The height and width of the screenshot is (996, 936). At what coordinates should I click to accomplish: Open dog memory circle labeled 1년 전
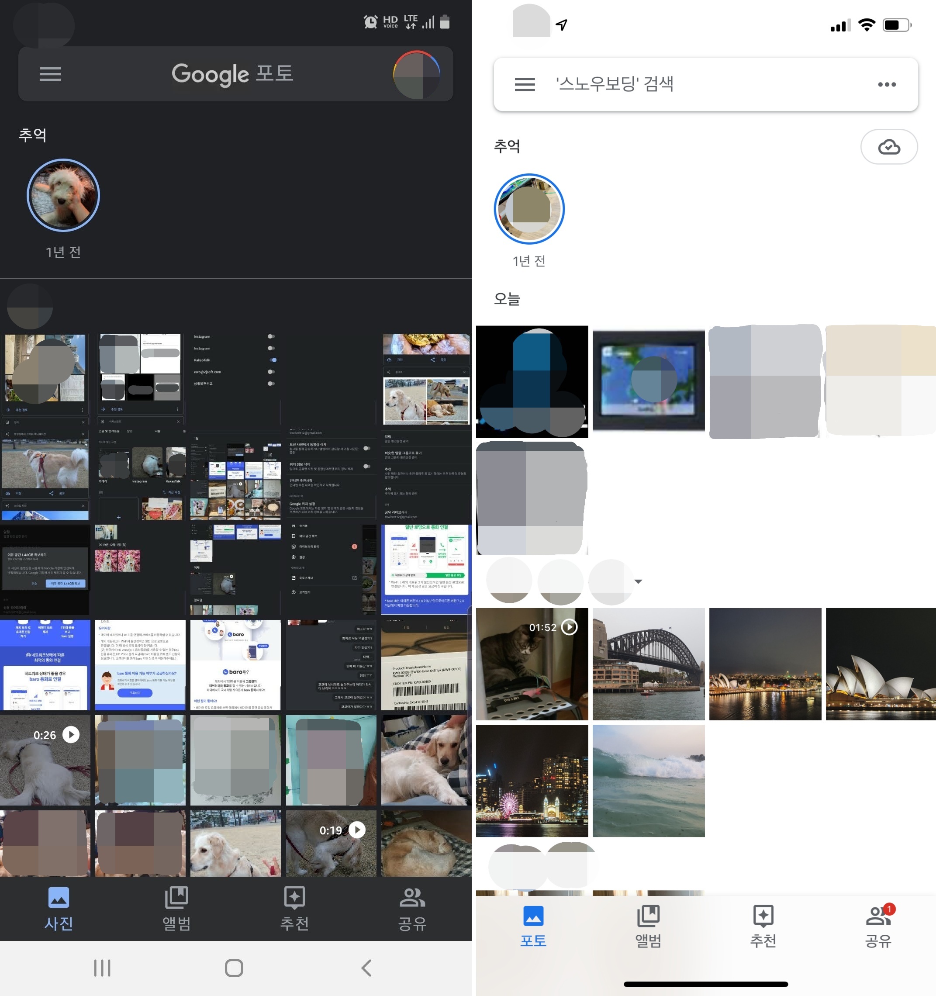tap(63, 195)
